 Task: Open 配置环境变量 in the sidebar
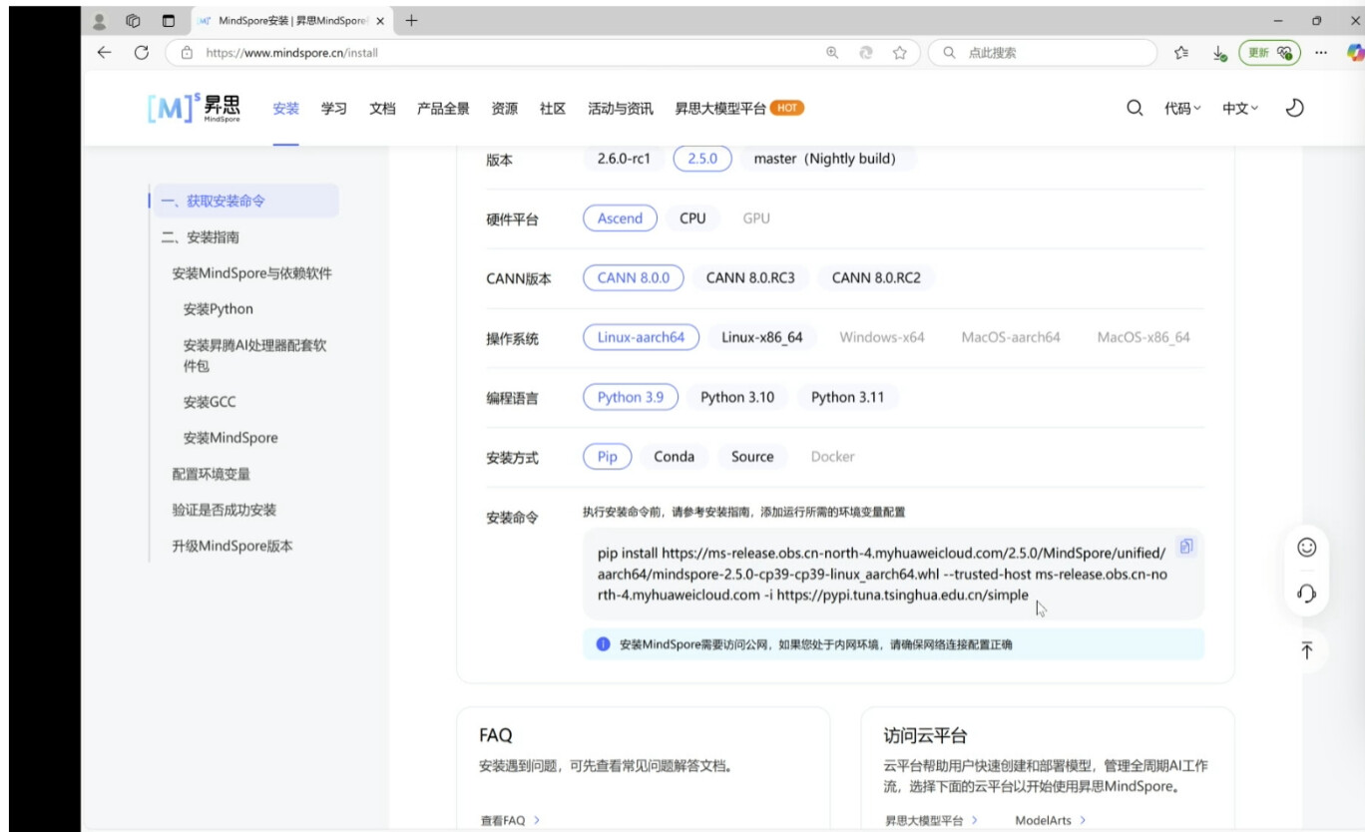point(211,474)
